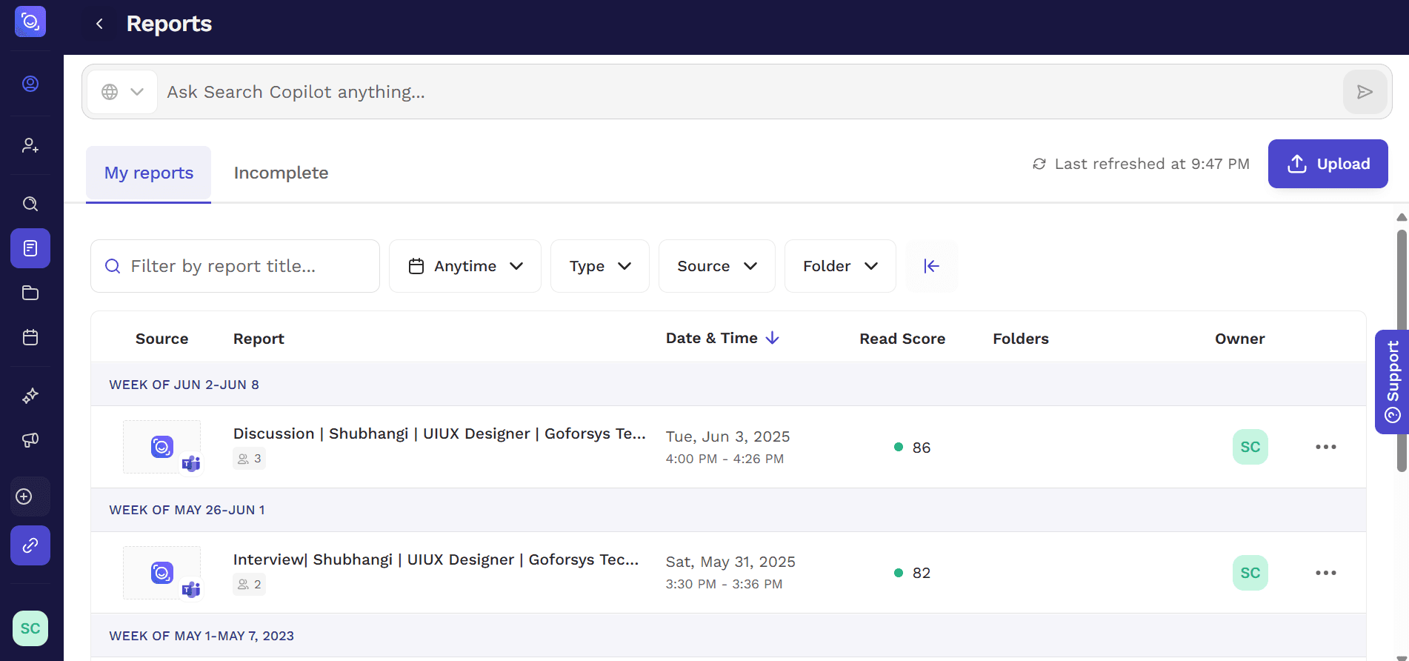Expand the Source filter dropdown

[x=717, y=266]
